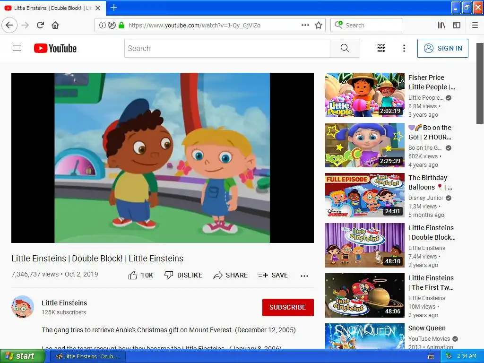The width and height of the screenshot is (484, 363).
Task: Click the video player to play or pause
Action: [x=163, y=158]
